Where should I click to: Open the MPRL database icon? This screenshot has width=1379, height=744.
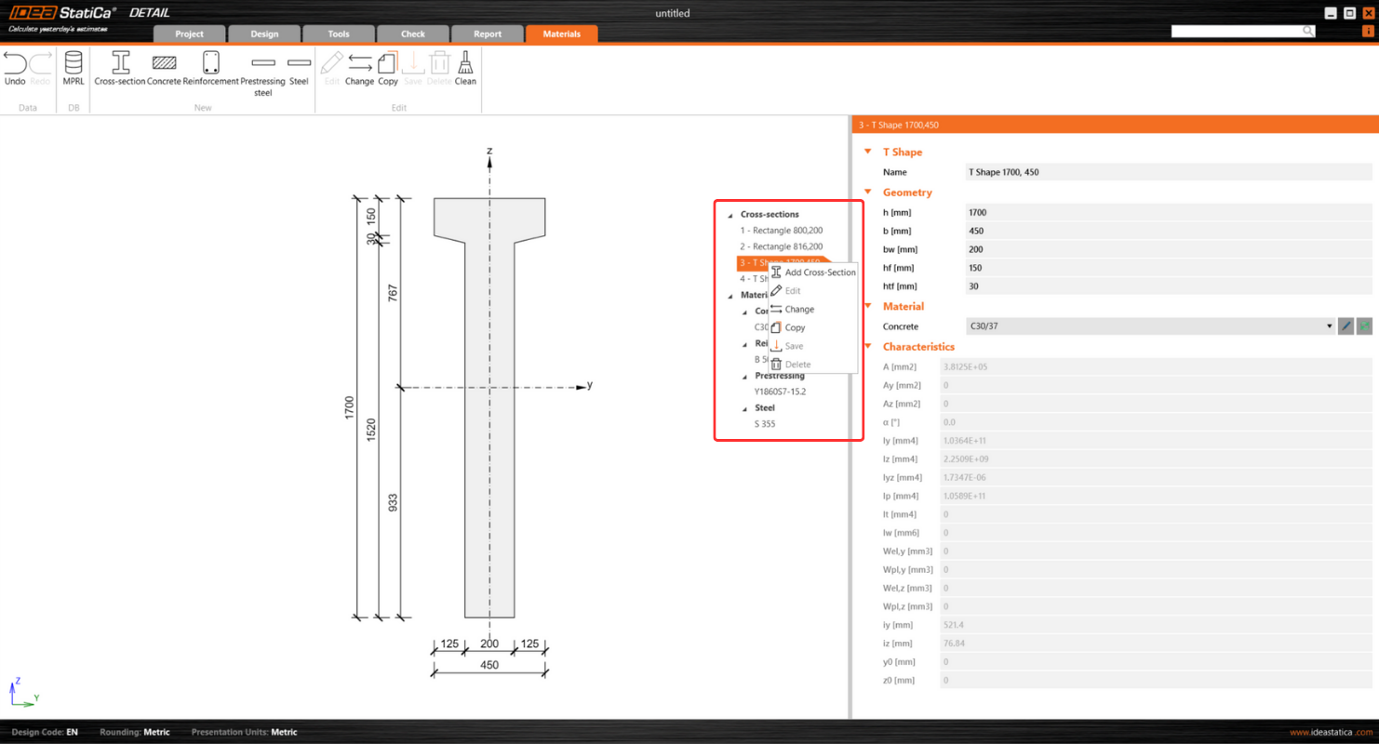pyautogui.click(x=73, y=67)
